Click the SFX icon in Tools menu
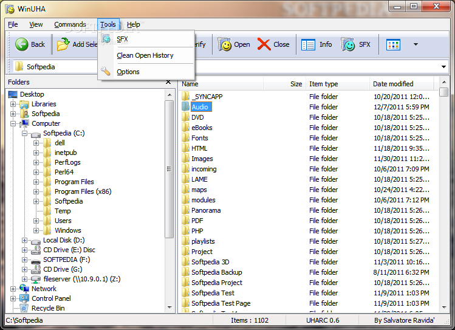 tap(106, 39)
